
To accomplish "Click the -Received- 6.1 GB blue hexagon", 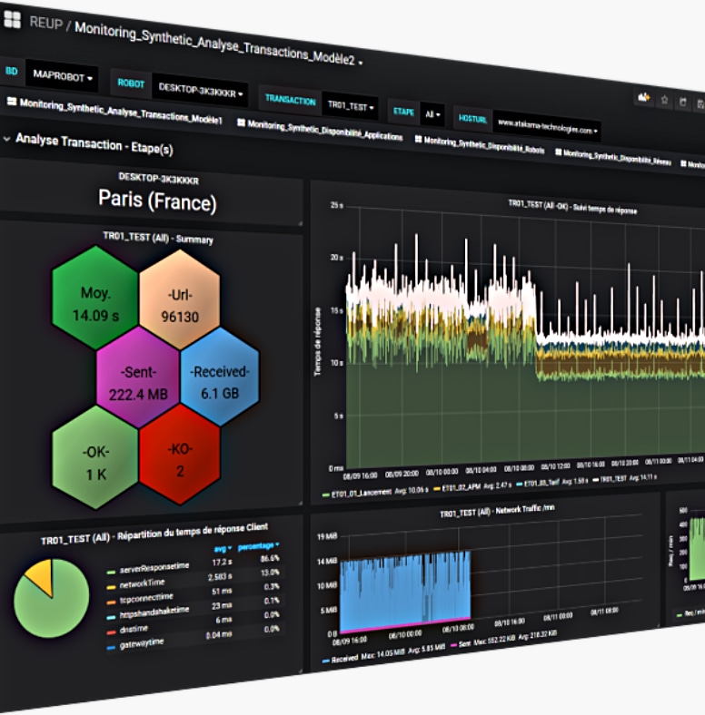I will [220, 377].
